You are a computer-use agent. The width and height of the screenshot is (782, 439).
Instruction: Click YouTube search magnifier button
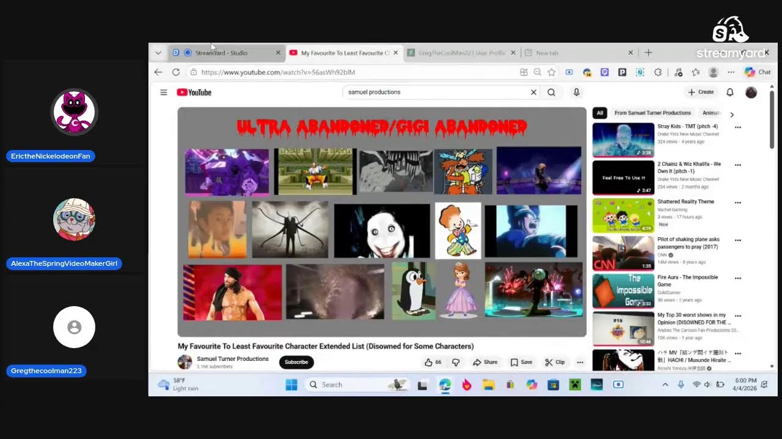[x=552, y=92]
